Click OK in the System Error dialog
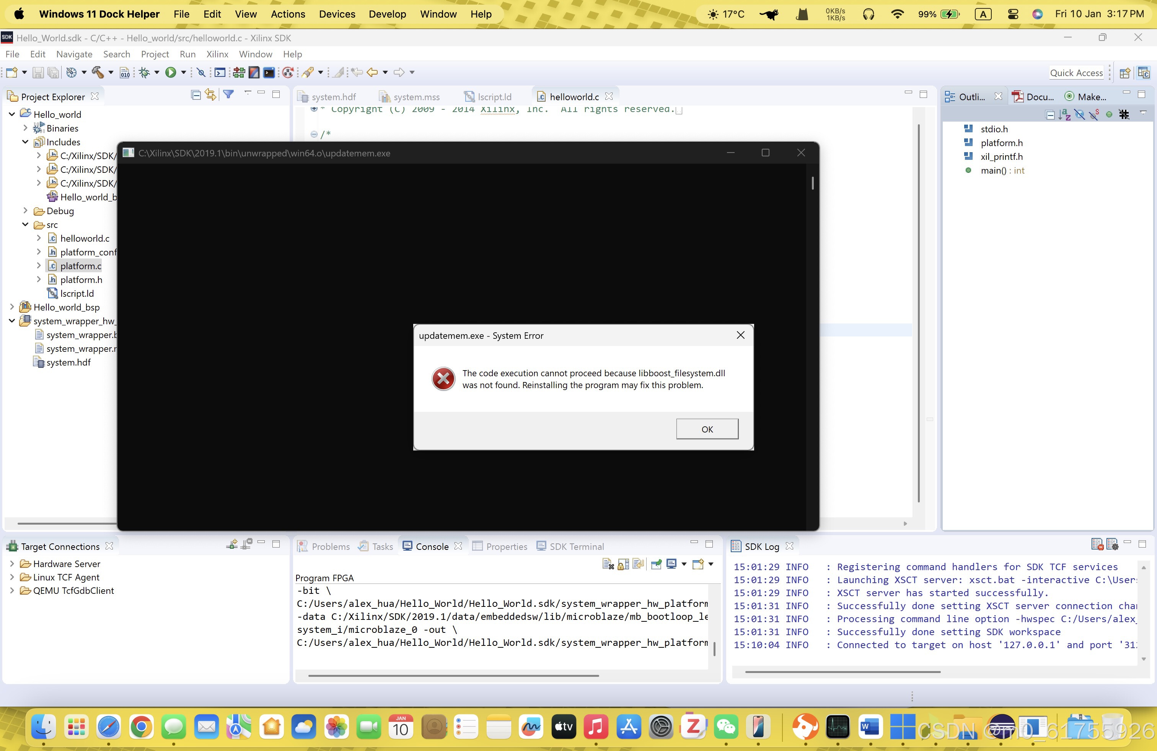Viewport: 1157px width, 751px height. (x=707, y=429)
